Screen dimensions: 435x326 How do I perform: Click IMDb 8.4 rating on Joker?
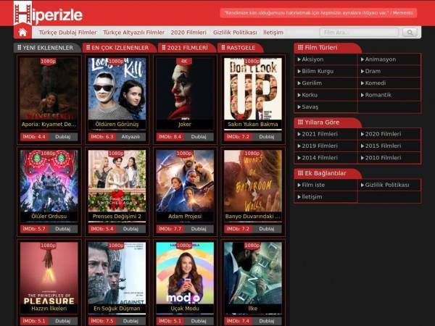tap(170, 137)
